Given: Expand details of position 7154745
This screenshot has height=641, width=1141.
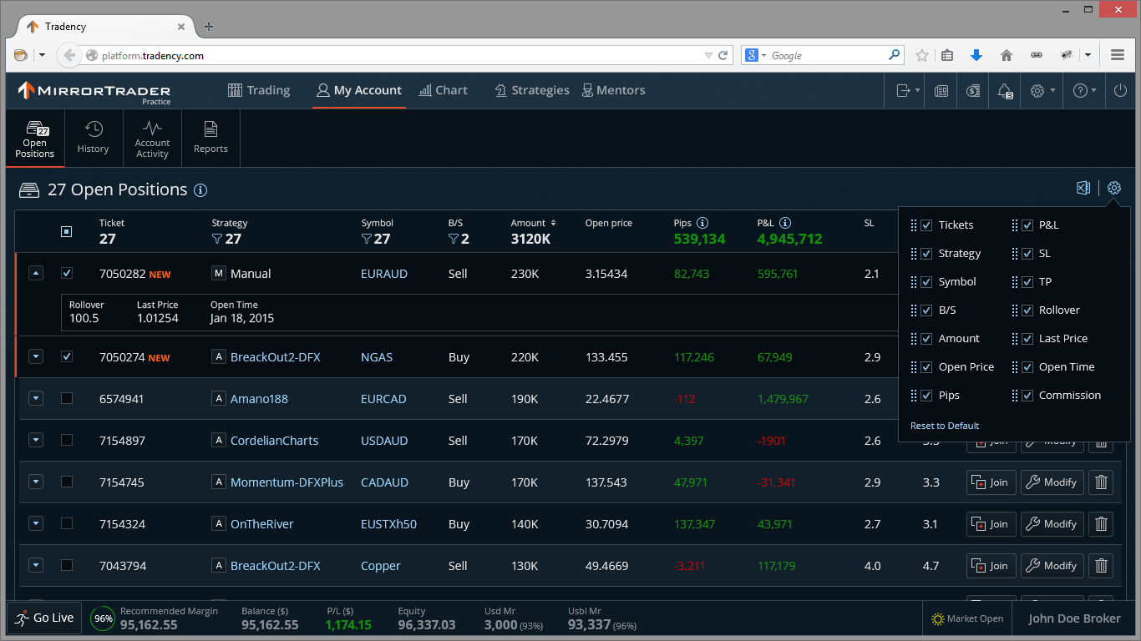Looking at the screenshot, I should click(35, 482).
